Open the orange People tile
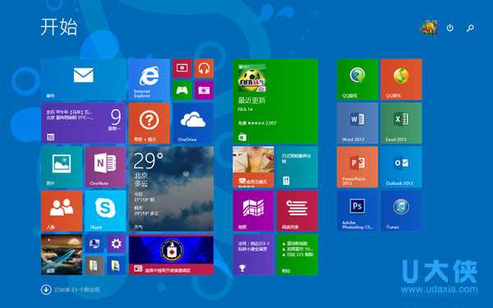 tap(62, 211)
